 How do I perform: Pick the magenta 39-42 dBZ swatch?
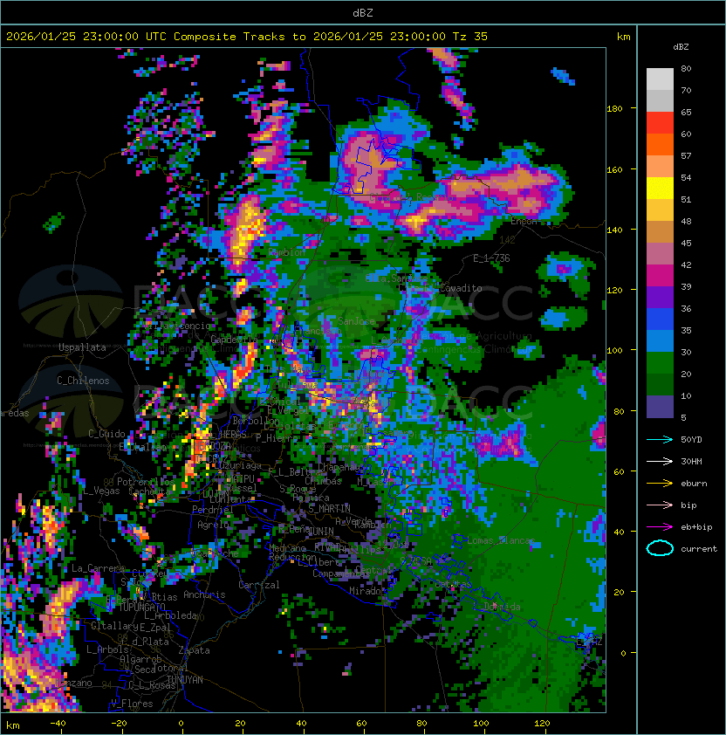tap(660, 276)
